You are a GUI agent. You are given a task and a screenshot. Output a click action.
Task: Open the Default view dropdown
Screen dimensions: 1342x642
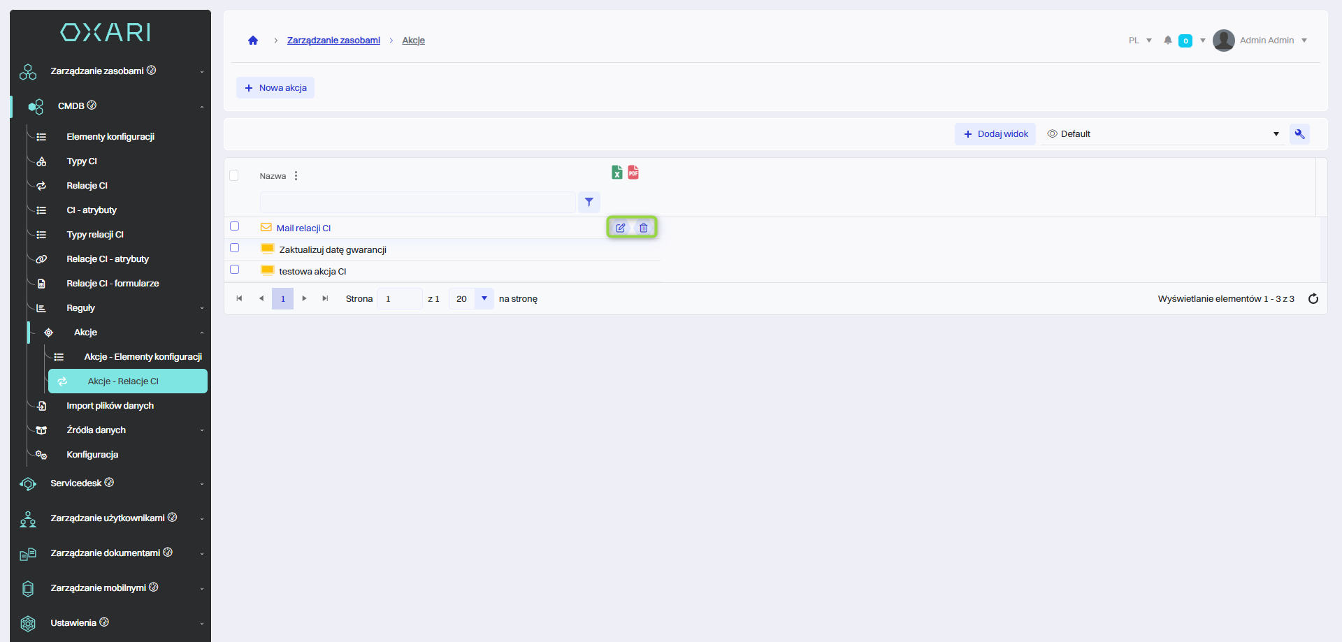coord(1163,134)
